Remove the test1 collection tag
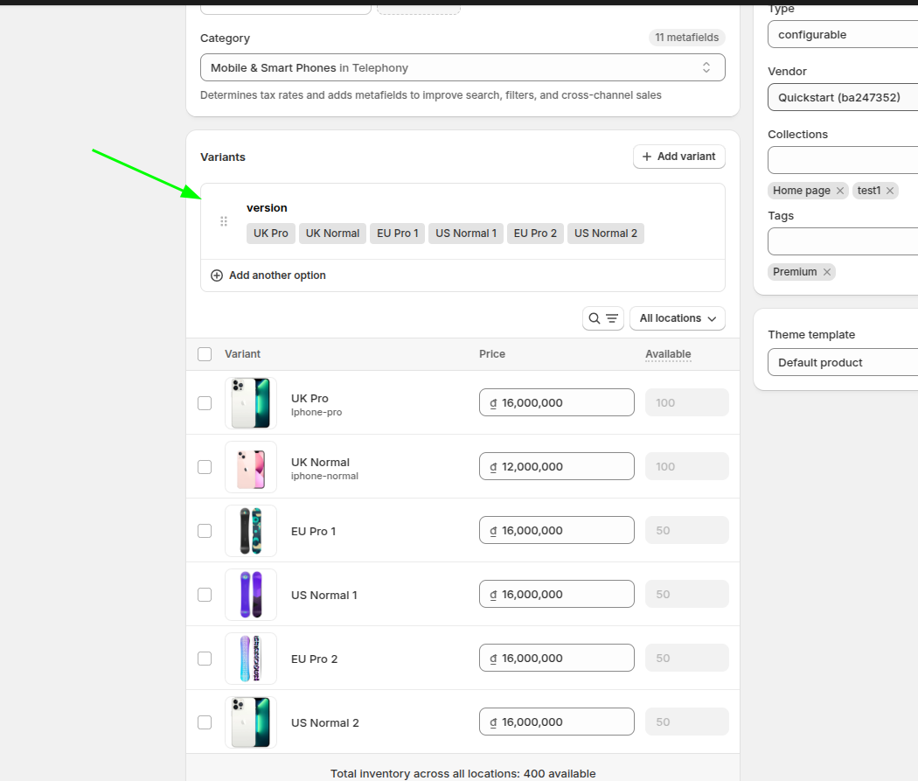This screenshot has height=781, width=918. click(x=890, y=191)
